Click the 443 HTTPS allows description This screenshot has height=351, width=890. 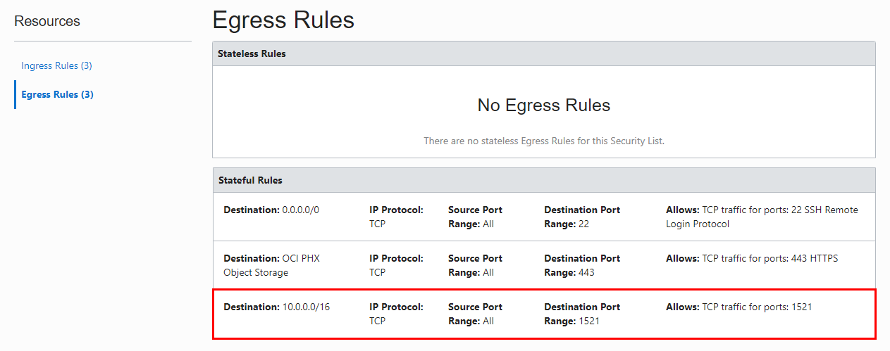(x=752, y=258)
